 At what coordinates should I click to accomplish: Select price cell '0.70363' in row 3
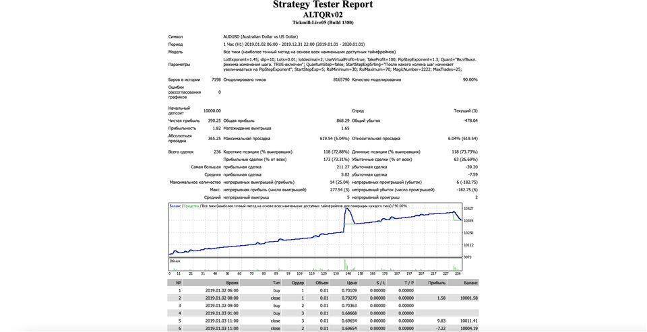coord(350,306)
